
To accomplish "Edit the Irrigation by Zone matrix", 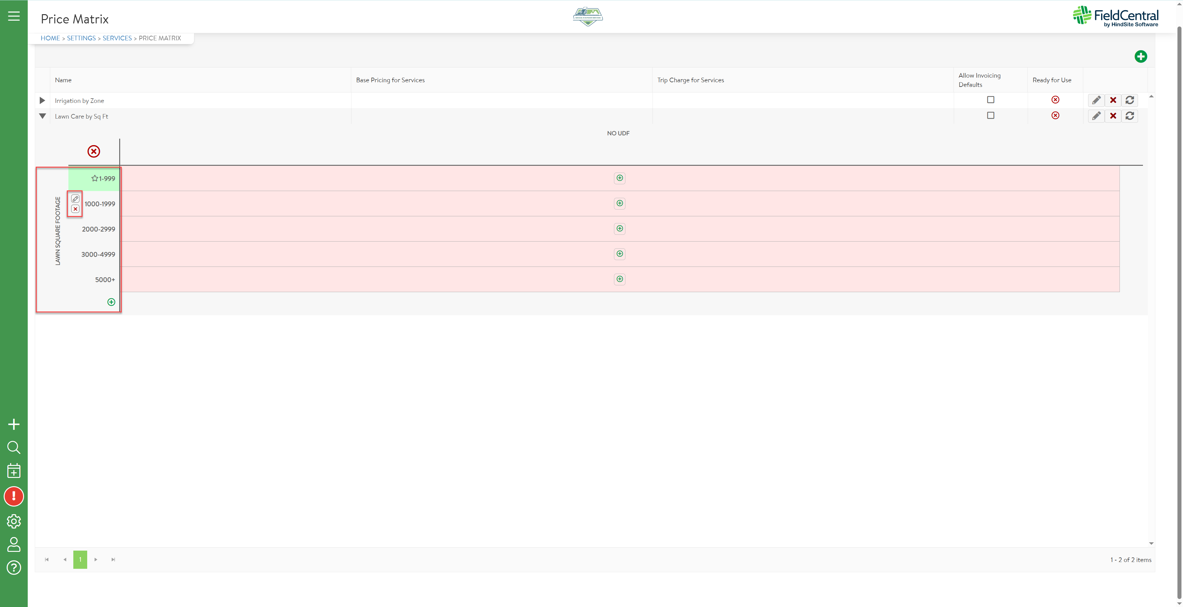I will point(1096,100).
